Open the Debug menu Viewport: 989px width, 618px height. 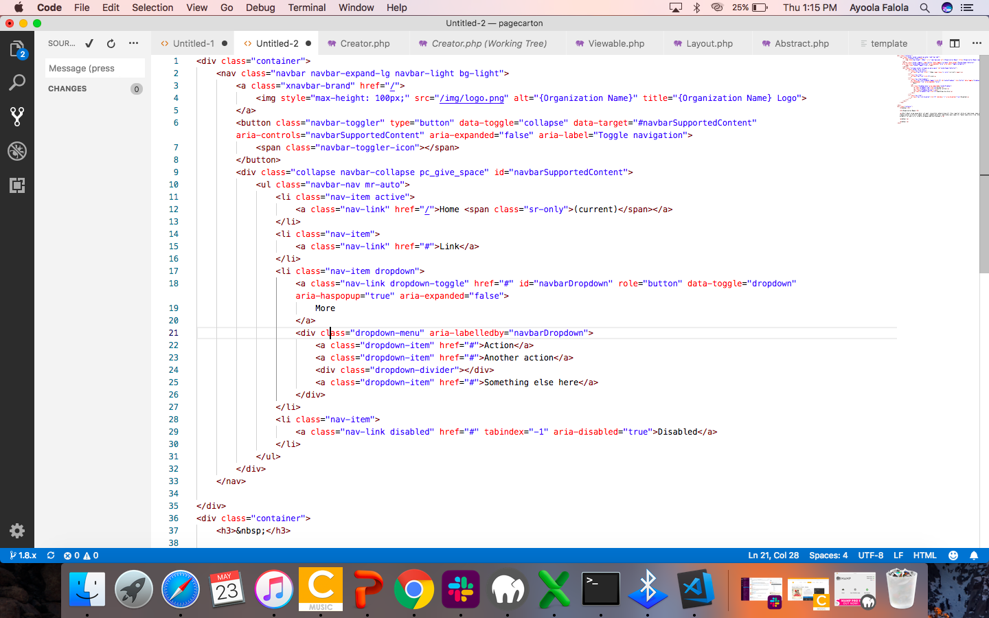[x=260, y=8]
